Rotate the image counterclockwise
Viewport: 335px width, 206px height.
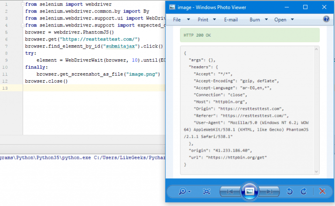coord(290,191)
